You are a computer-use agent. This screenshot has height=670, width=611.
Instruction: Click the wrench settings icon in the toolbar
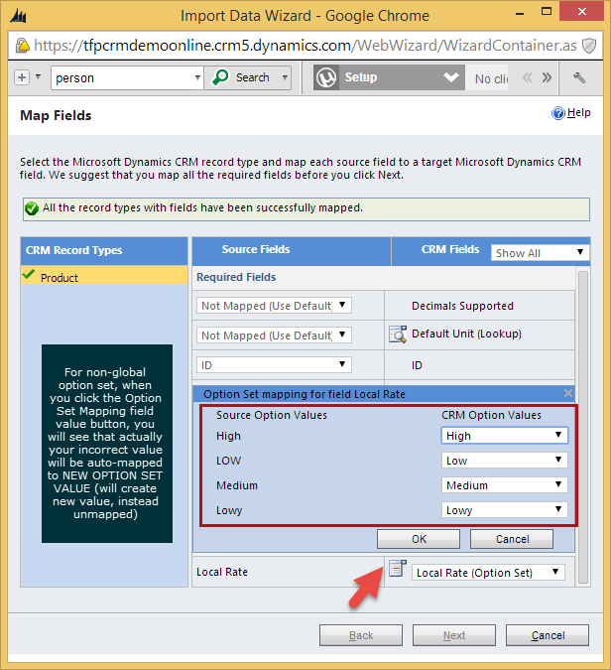click(579, 77)
